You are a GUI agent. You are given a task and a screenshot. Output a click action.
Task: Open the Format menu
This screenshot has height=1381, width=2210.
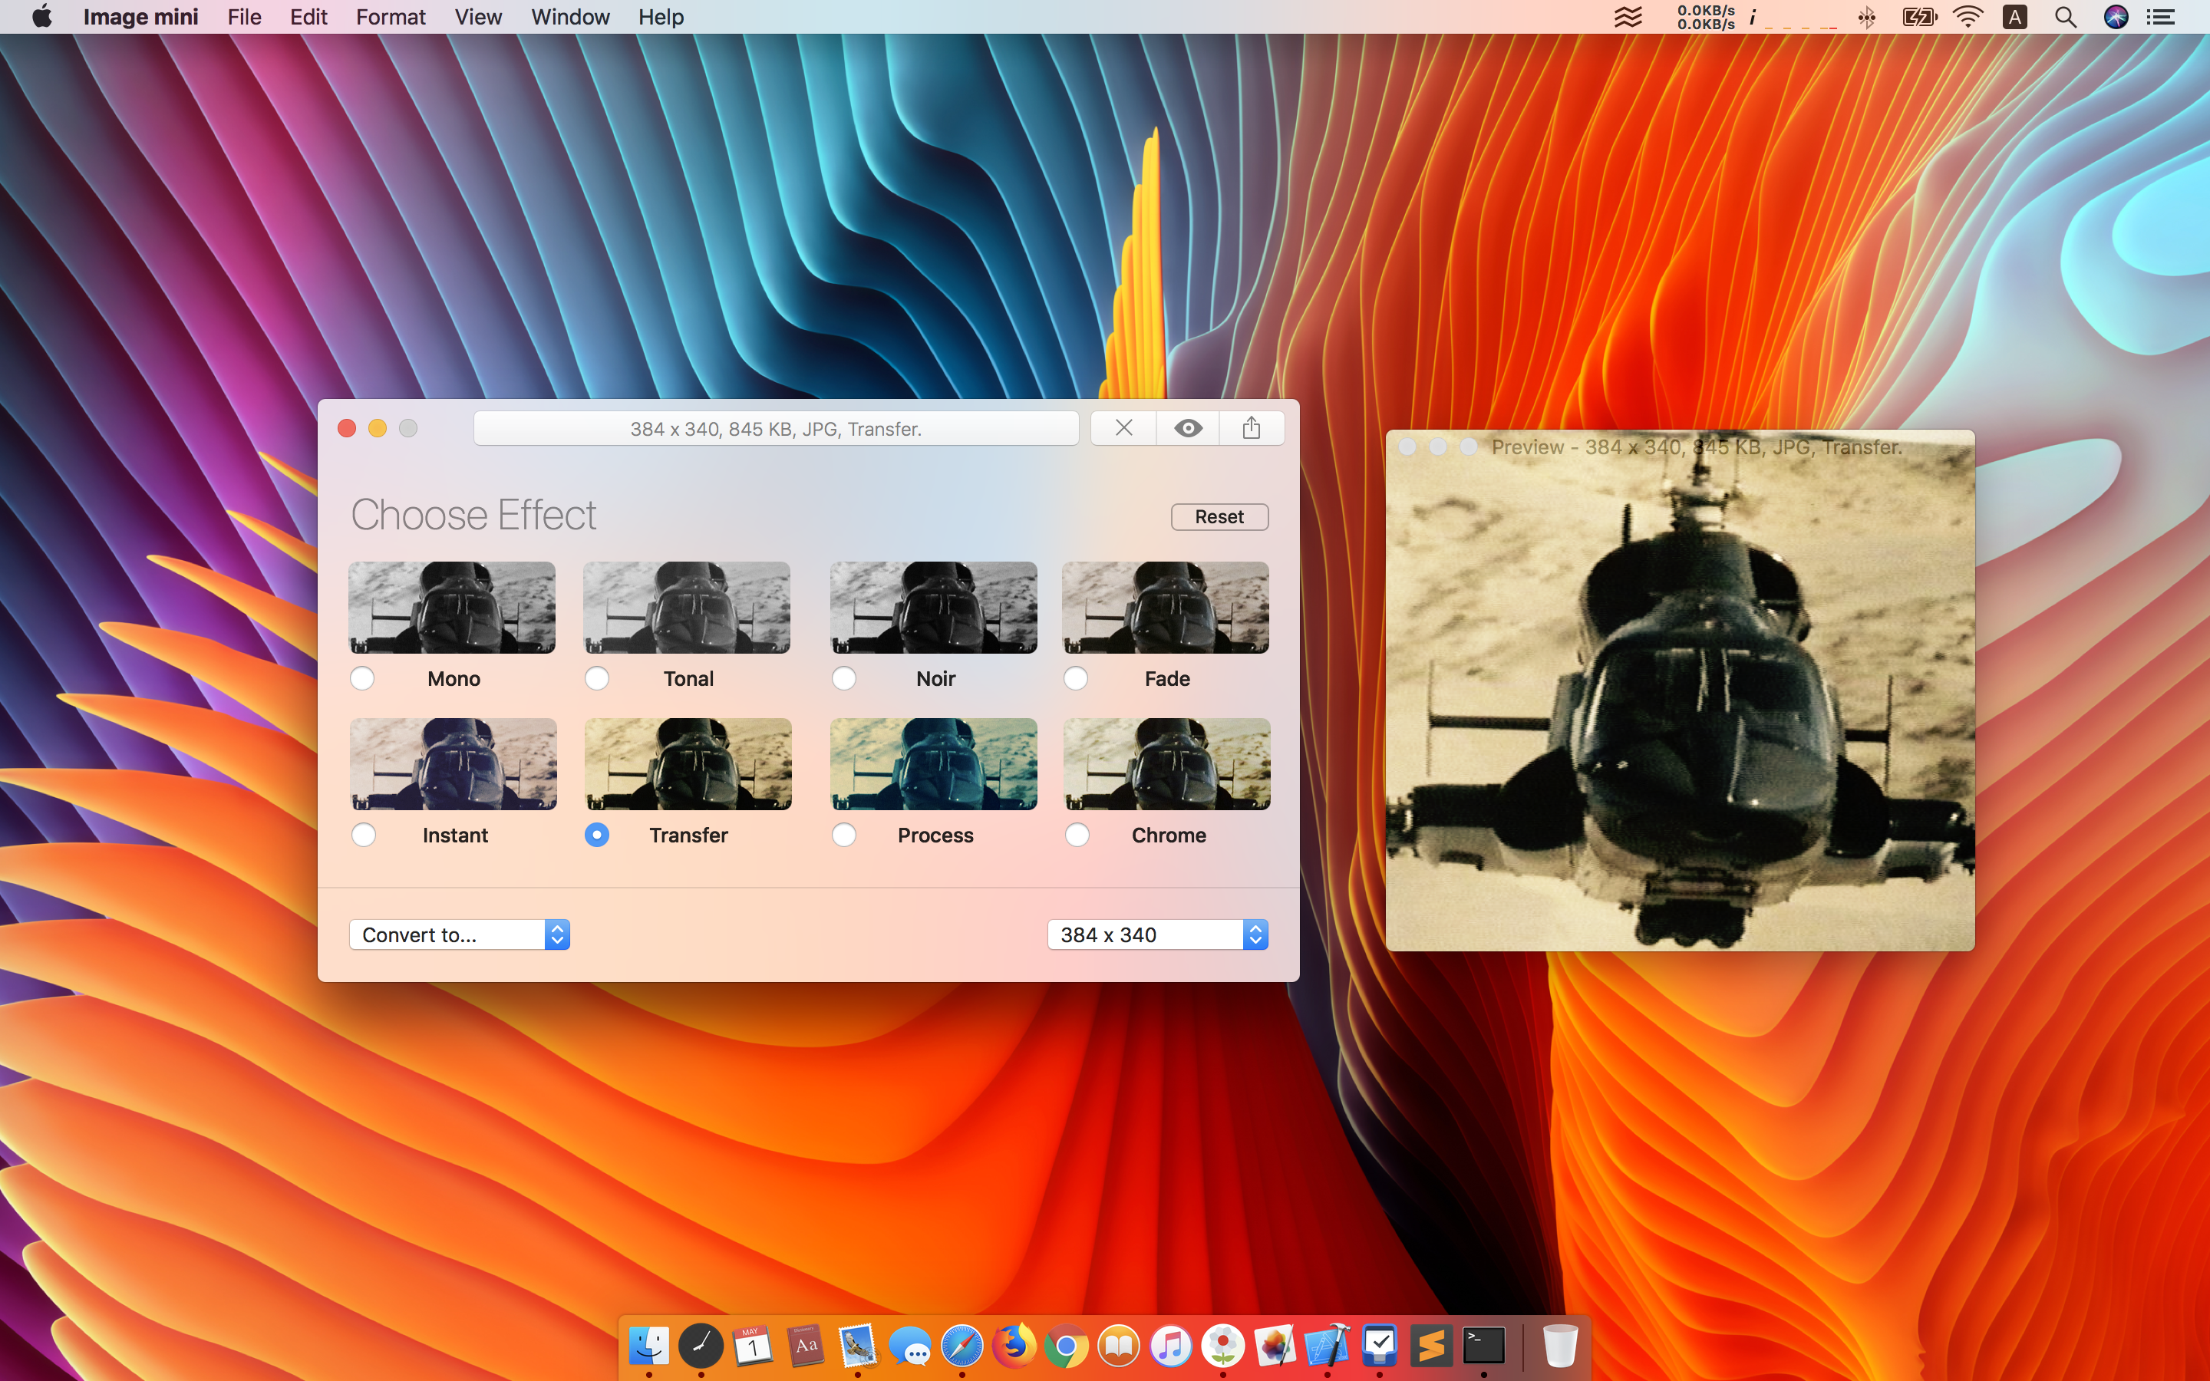pyautogui.click(x=390, y=18)
